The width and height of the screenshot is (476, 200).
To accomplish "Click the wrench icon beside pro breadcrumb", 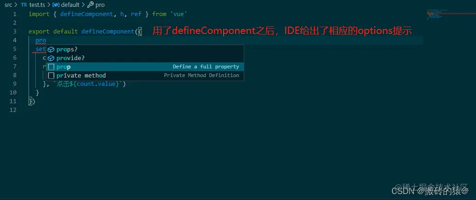I will pyautogui.click(x=90, y=5).
